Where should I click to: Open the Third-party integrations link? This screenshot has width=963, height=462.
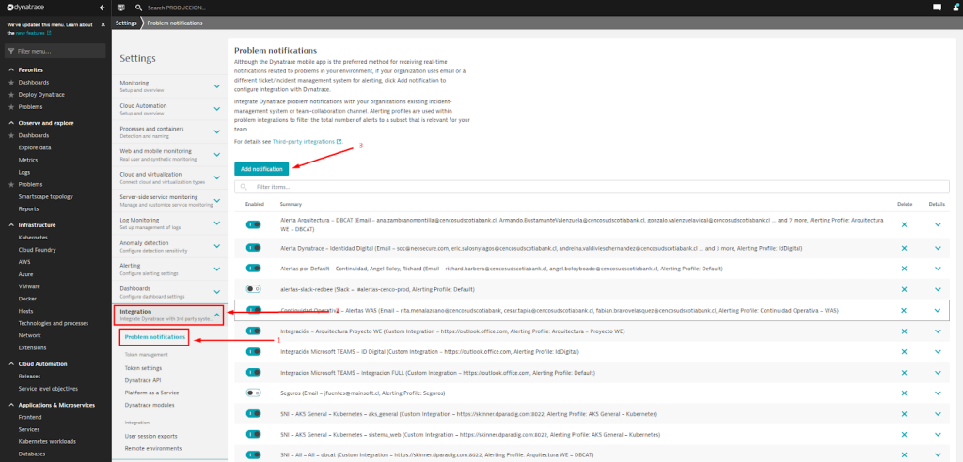pos(304,141)
